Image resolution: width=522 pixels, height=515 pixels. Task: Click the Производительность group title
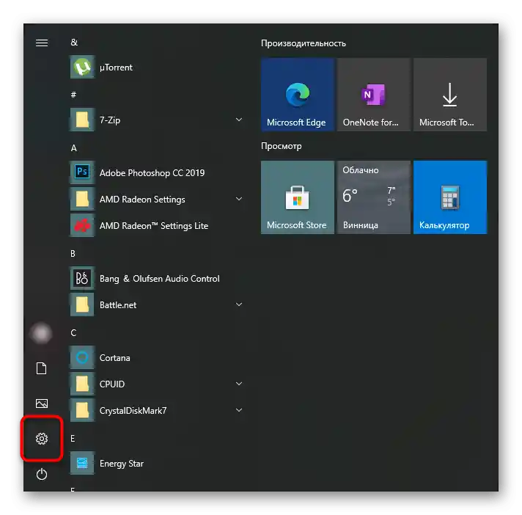(304, 43)
